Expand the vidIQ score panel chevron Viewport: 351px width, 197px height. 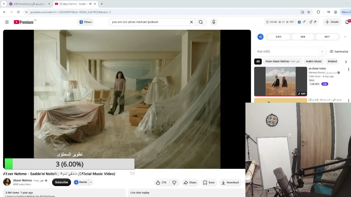click(x=345, y=37)
